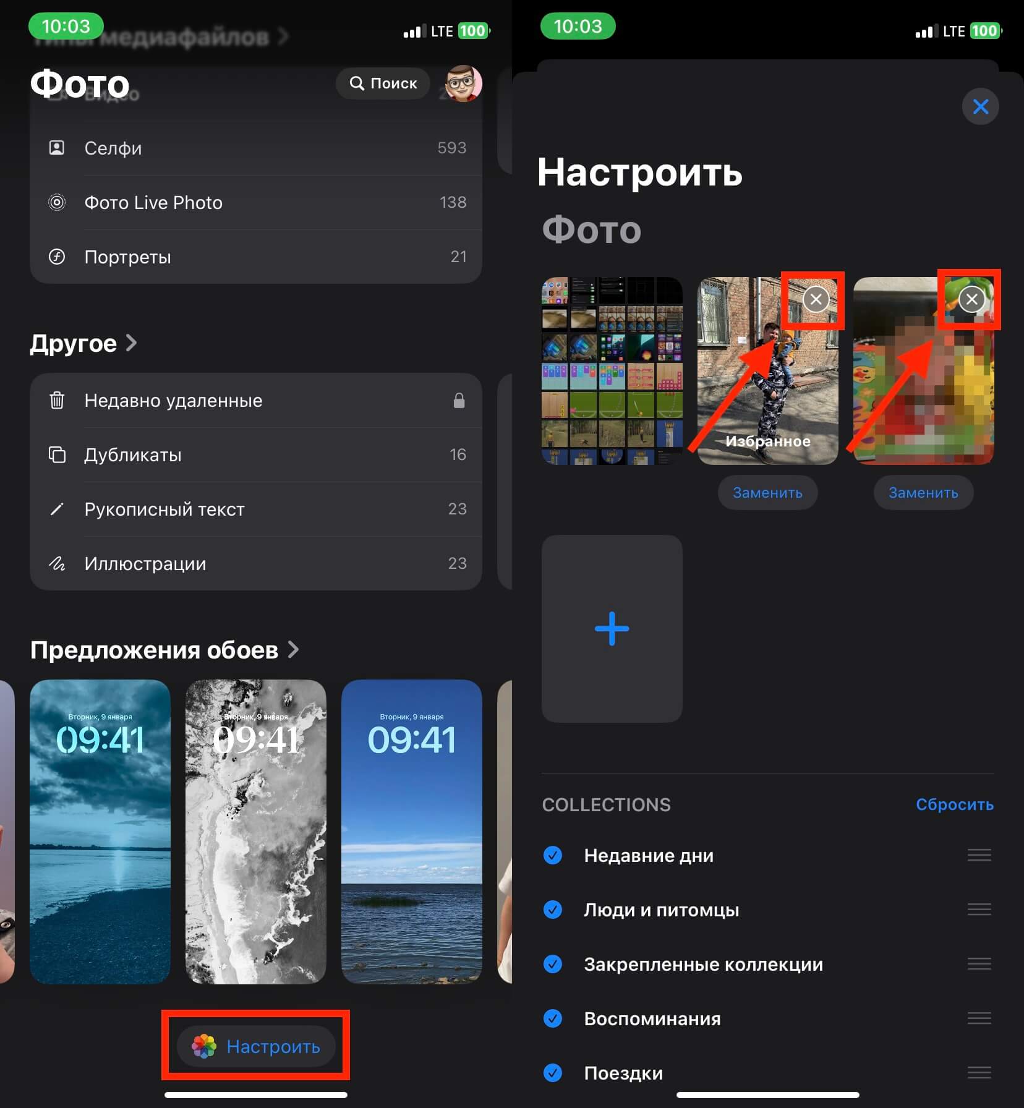Click Сбросить link in Collections
Viewport: 1024px width, 1108px height.
(x=954, y=804)
